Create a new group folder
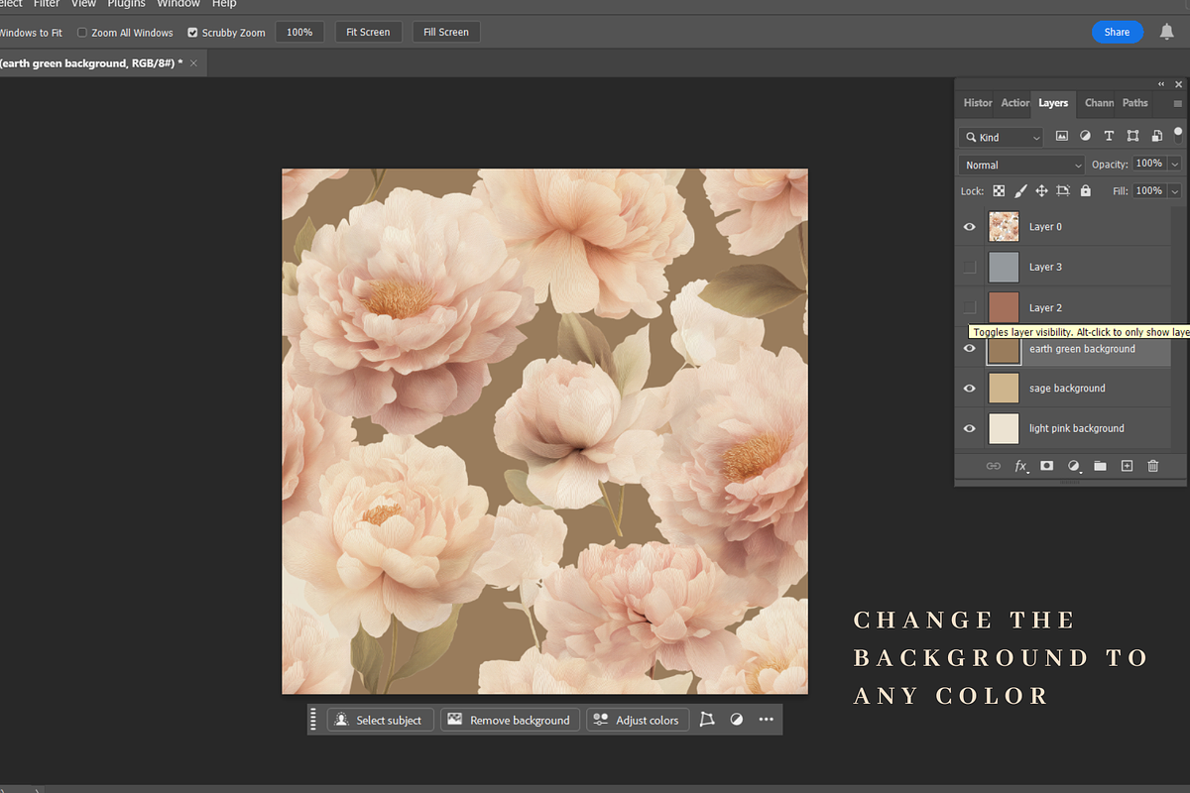This screenshot has width=1190, height=793. point(1100,466)
